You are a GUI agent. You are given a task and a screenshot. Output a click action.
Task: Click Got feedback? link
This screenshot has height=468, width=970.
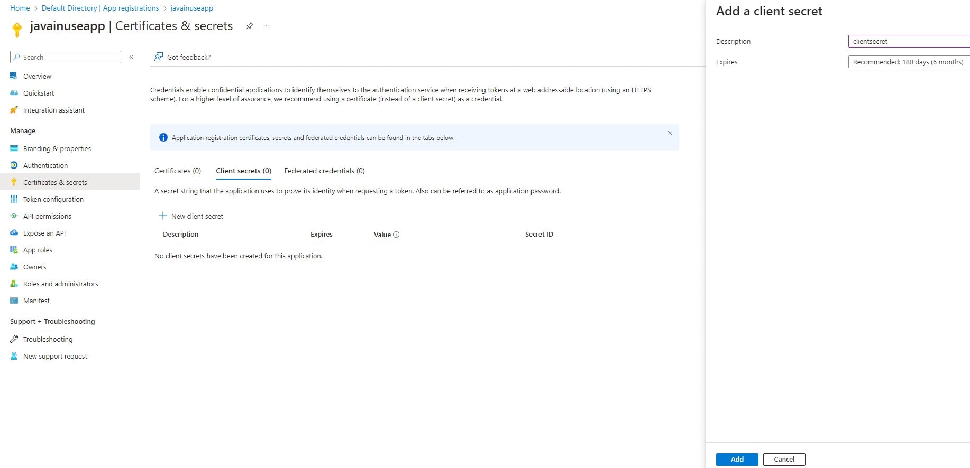[189, 57]
